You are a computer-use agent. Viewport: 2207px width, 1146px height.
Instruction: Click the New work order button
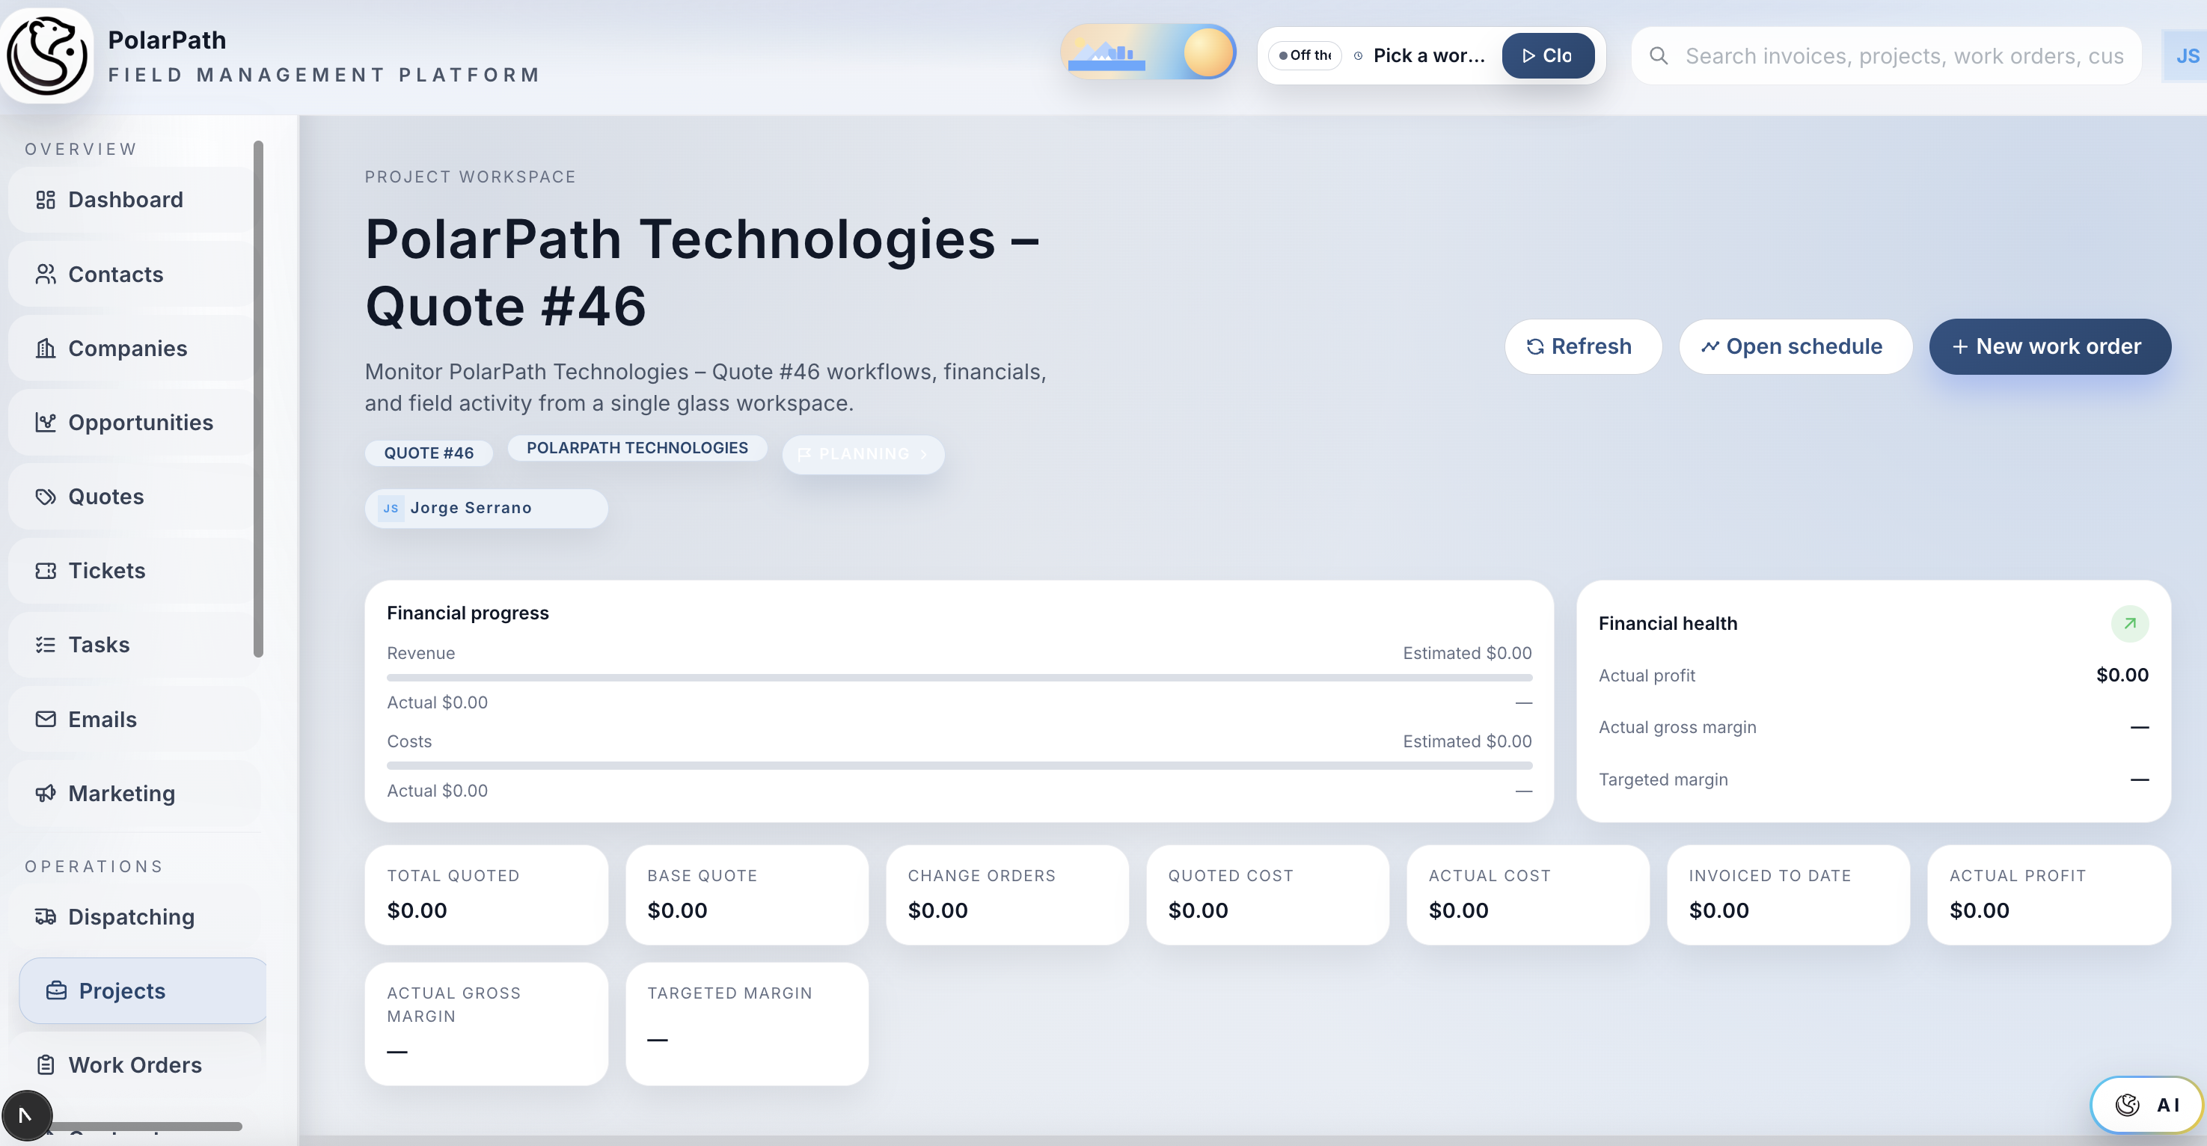tap(2049, 346)
